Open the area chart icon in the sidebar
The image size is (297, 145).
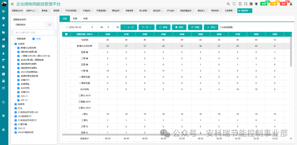click(x=3, y=32)
